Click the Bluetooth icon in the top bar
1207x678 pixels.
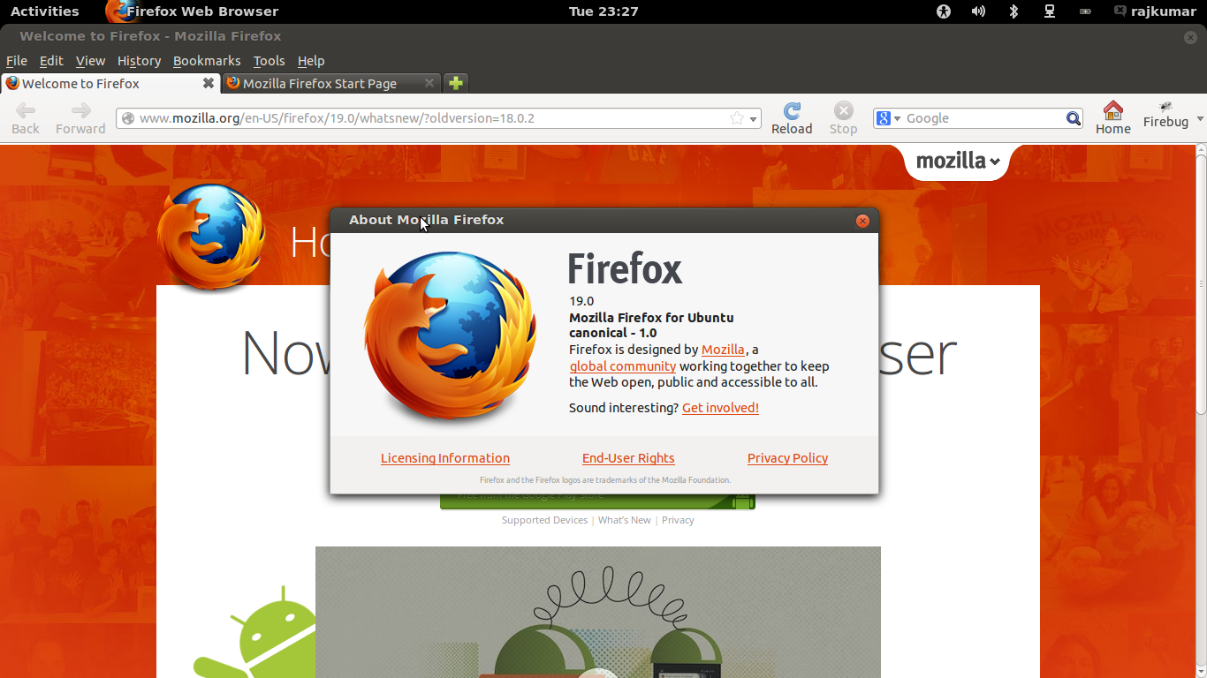pyautogui.click(x=1013, y=11)
